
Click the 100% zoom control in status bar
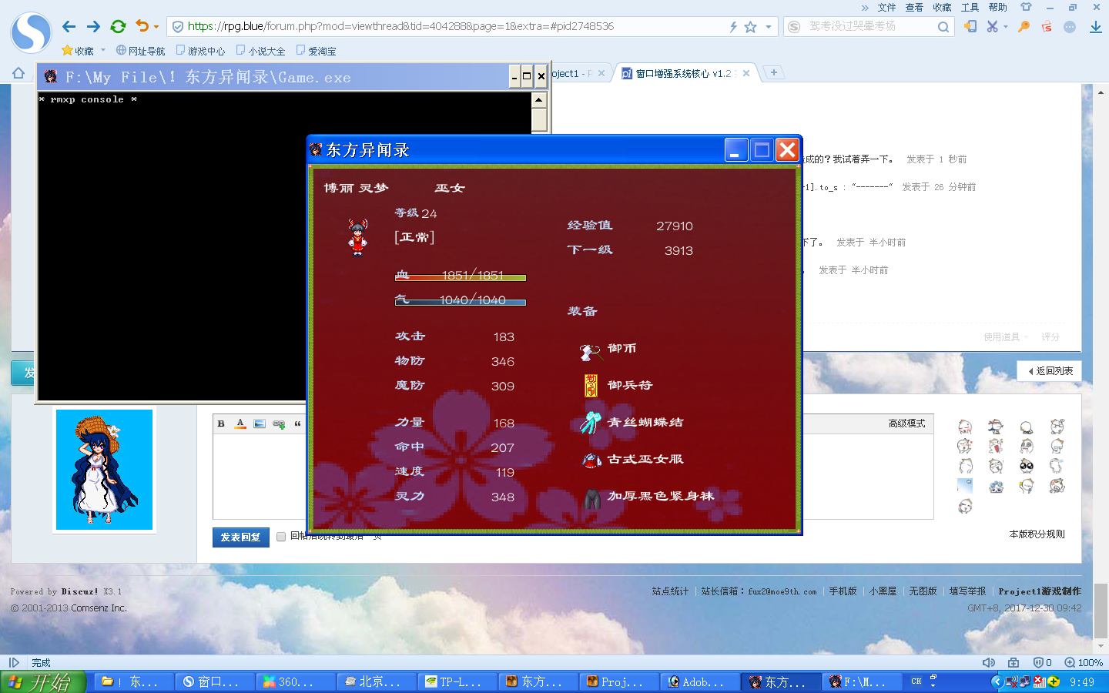point(1084,663)
